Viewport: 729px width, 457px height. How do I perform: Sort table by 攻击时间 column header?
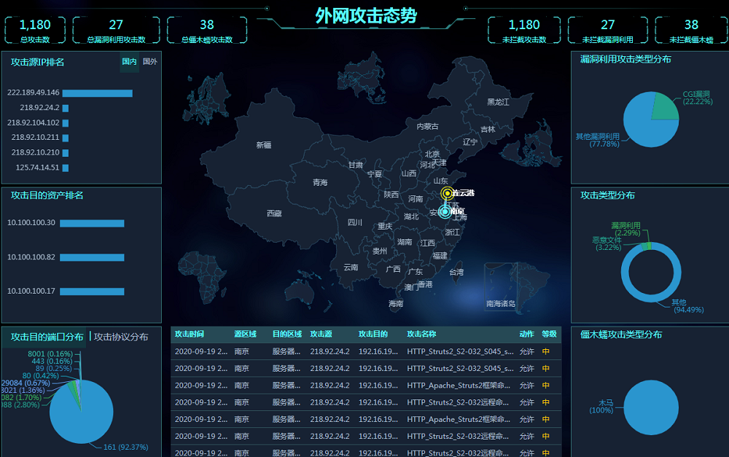pos(190,334)
